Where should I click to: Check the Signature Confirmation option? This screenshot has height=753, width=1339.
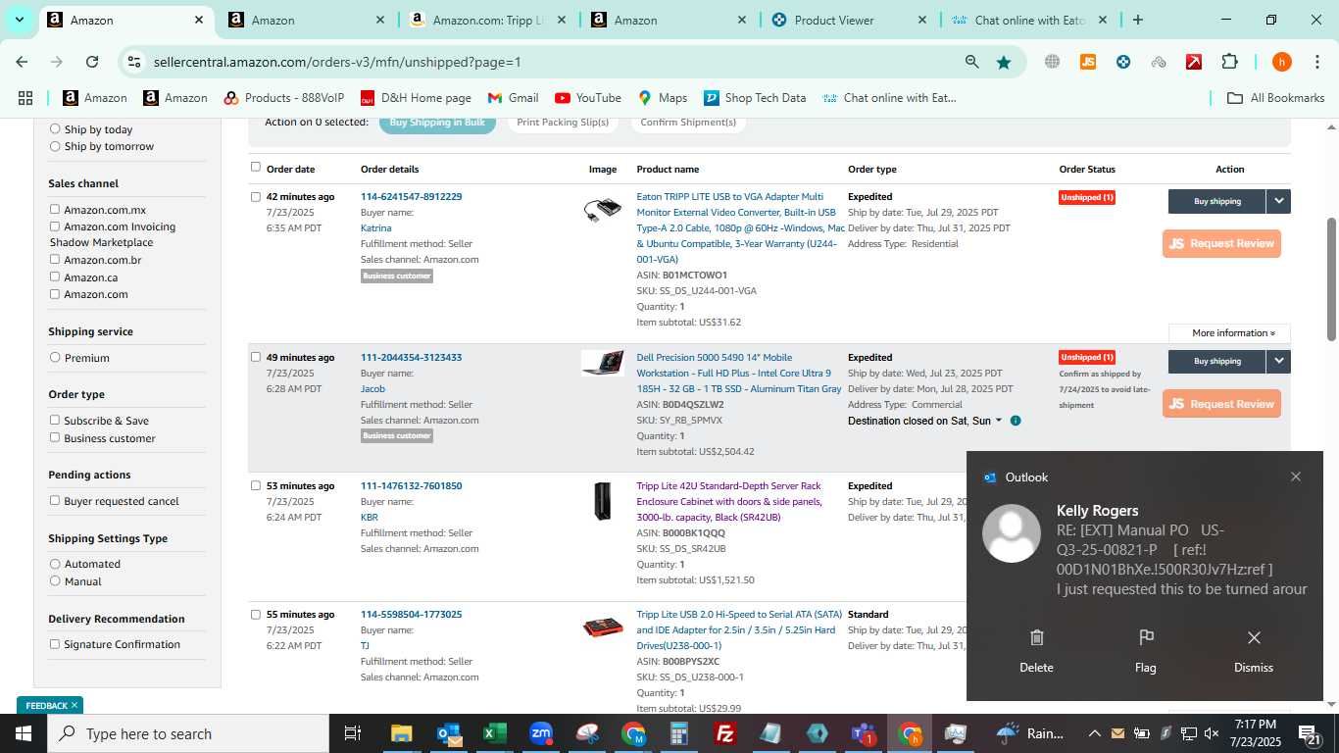click(x=55, y=643)
